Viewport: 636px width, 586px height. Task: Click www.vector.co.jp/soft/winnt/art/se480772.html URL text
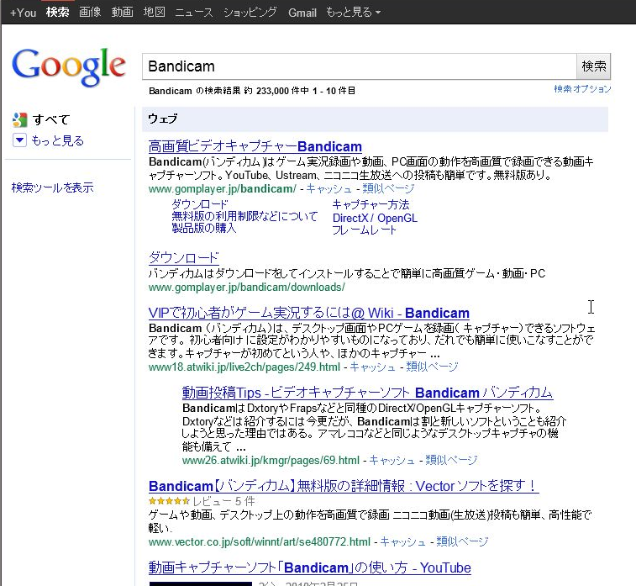click(260, 541)
